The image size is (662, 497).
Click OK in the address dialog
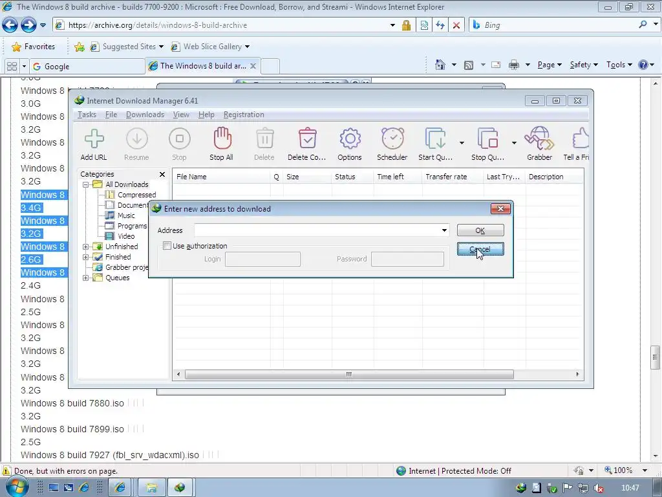click(x=480, y=230)
